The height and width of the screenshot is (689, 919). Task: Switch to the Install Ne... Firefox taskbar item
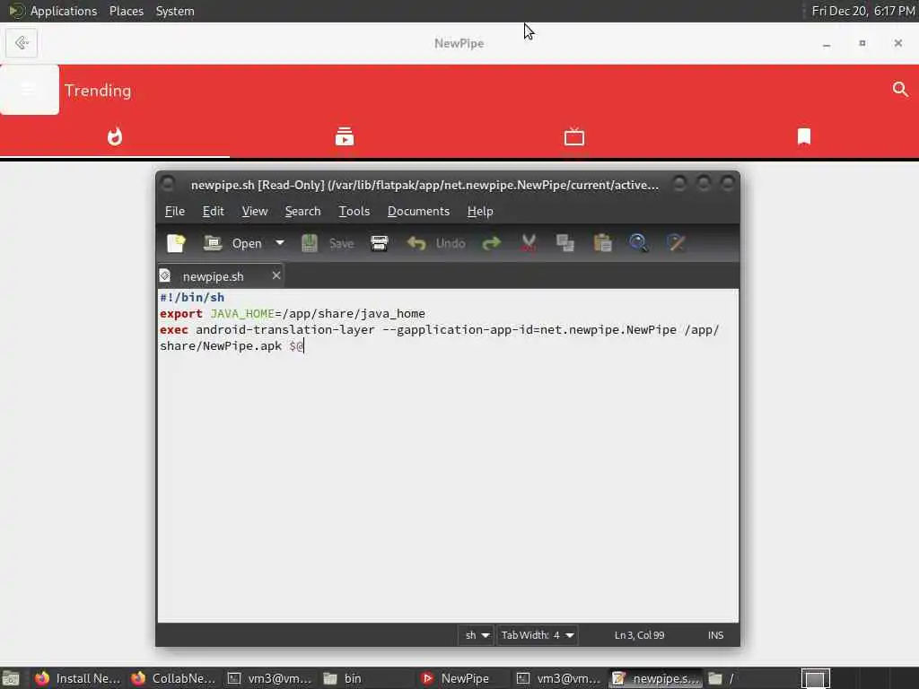tap(77, 678)
